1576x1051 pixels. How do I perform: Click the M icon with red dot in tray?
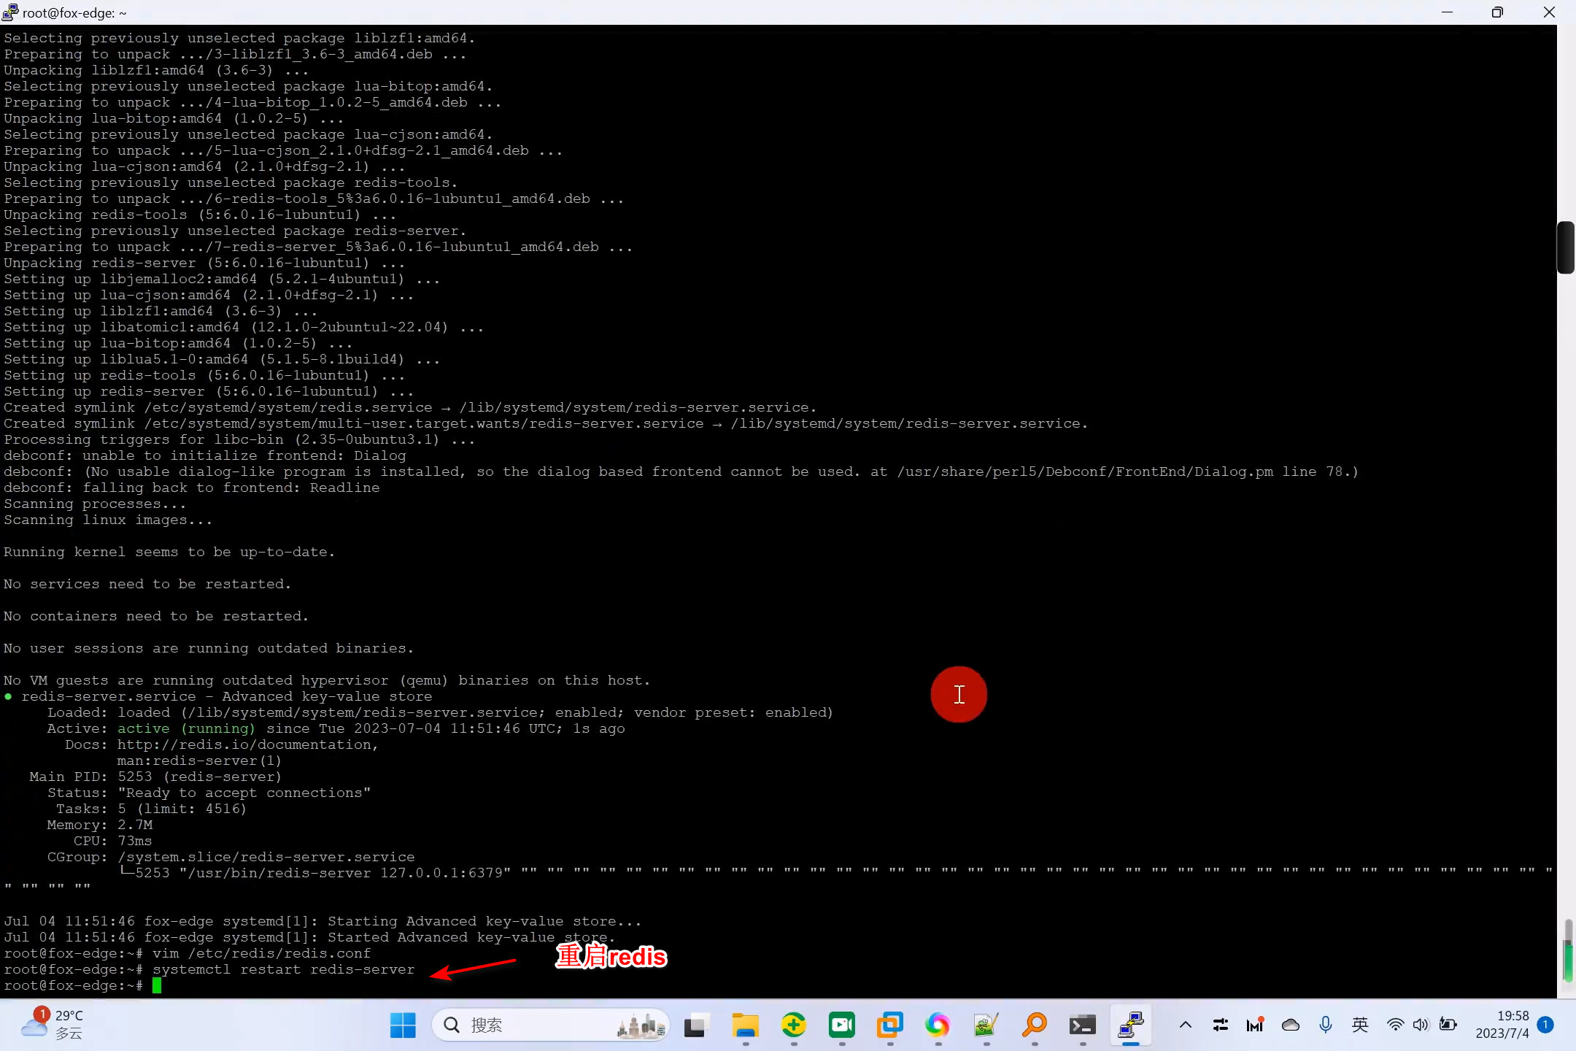pyautogui.click(x=1255, y=1025)
